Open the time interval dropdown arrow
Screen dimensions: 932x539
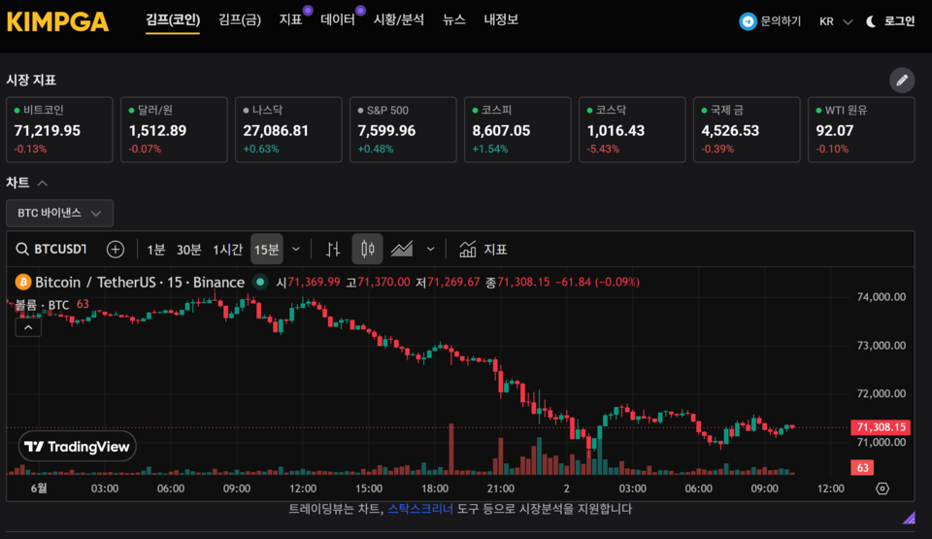click(296, 250)
